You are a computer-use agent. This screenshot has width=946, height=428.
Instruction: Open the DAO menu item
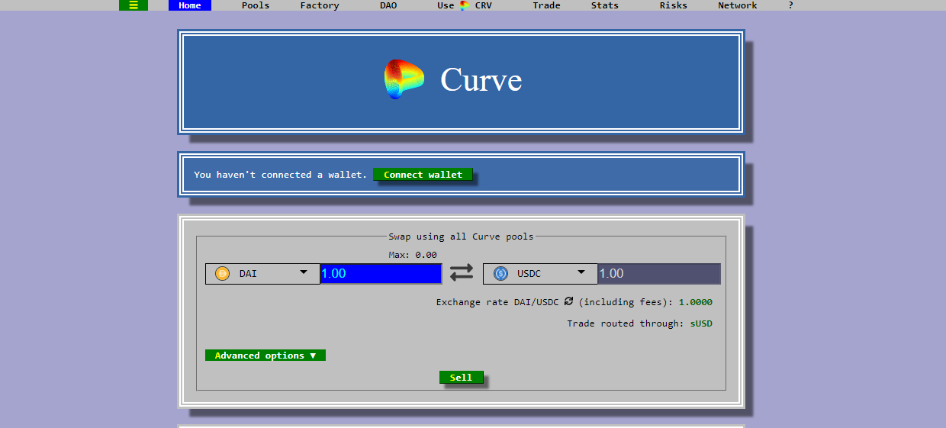388,5
